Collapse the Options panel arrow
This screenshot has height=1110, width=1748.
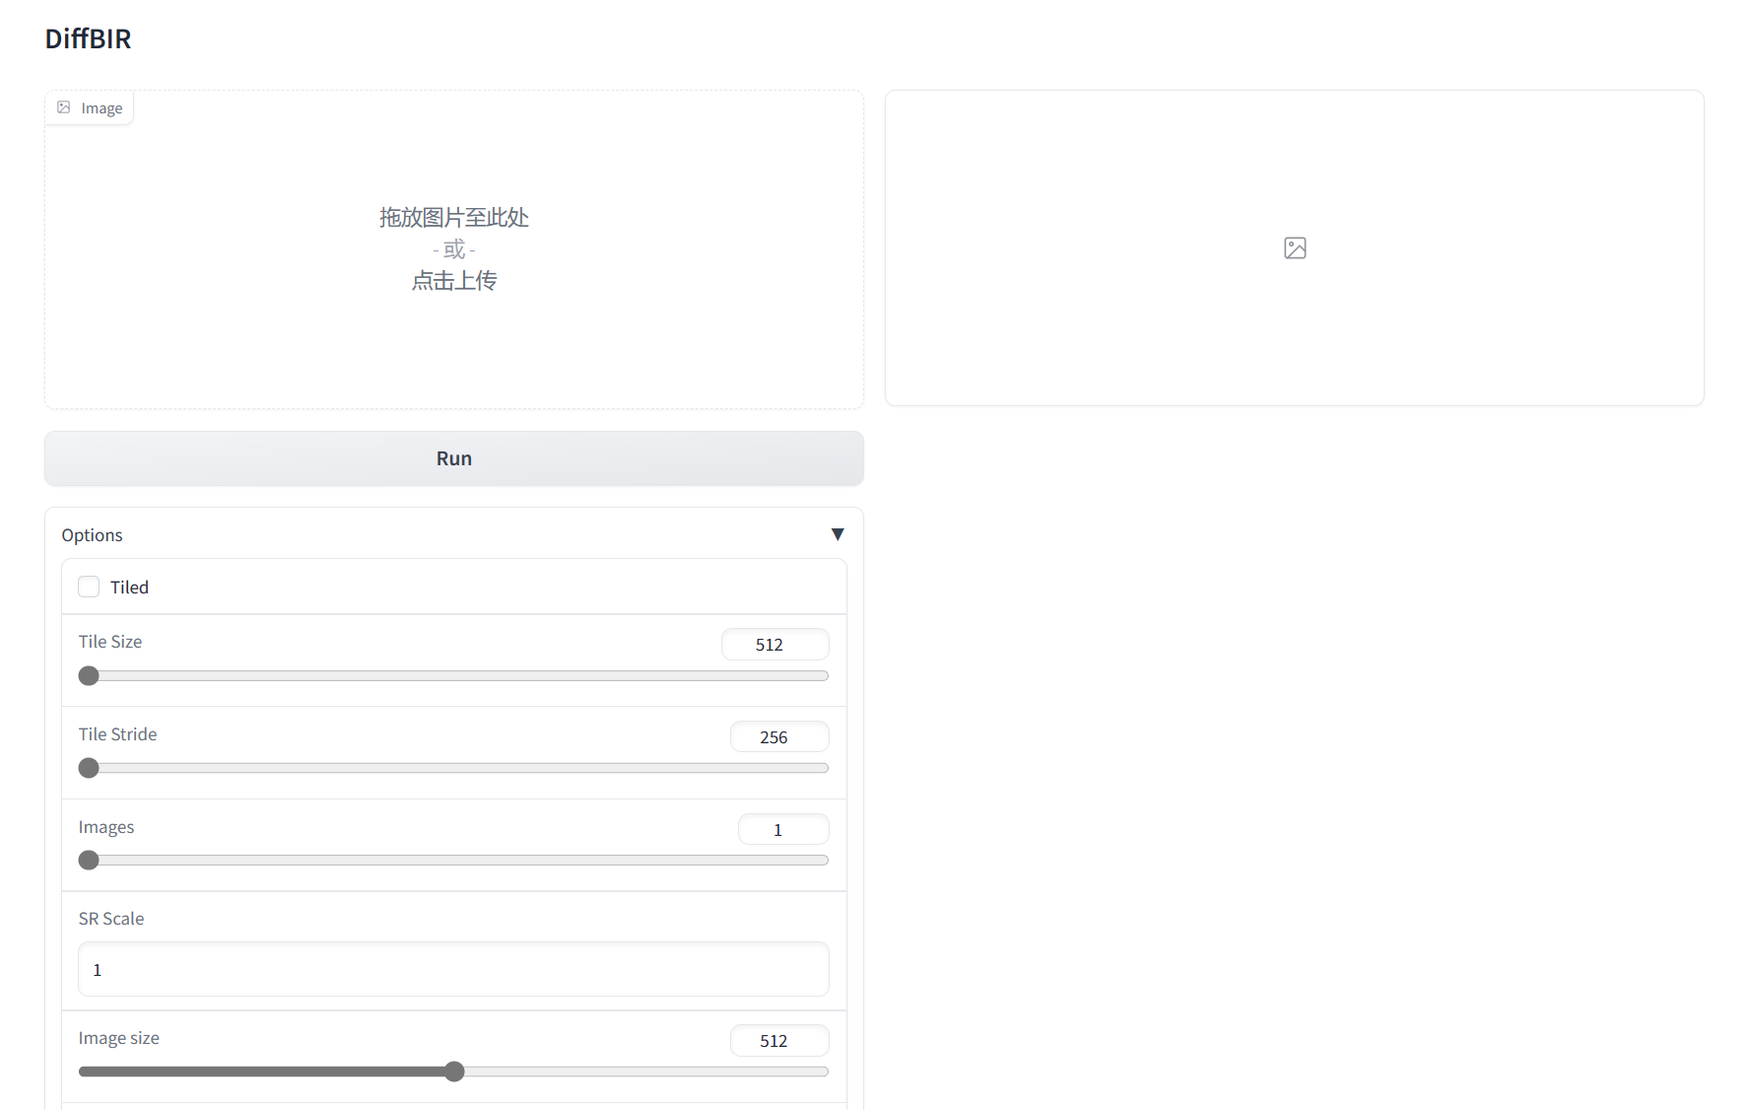pos(838,534)
